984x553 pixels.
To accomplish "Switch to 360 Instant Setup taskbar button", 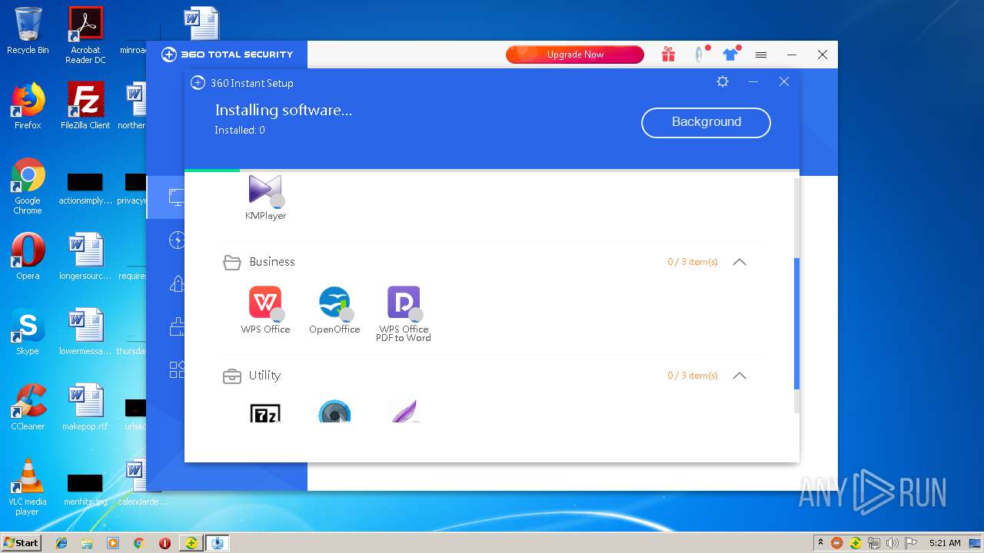I will click(x=218, y=543).
